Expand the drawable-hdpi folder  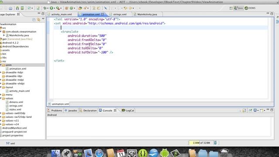[1, 72]
